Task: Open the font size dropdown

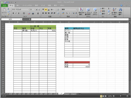Action: point(35,9)
